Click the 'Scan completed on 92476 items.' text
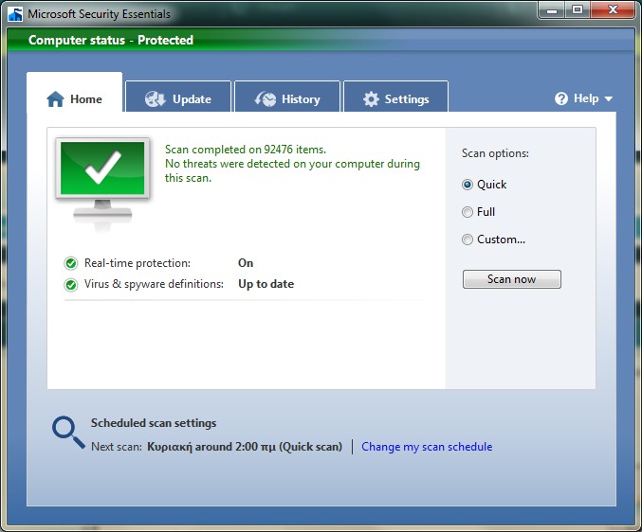 246,150
